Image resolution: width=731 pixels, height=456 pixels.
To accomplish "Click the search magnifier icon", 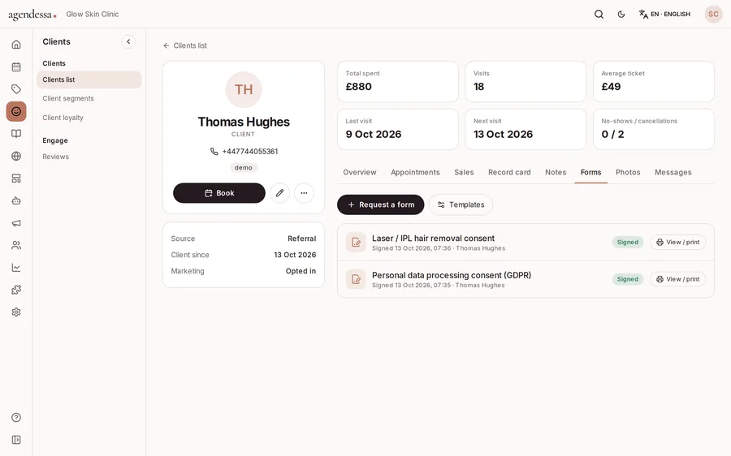I will 599,15.
